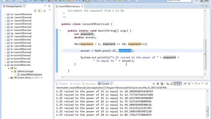Collapse the aq-Lesson19Exercise1 project
Viewport: 212px width, 119px height.
coord(5,65)
